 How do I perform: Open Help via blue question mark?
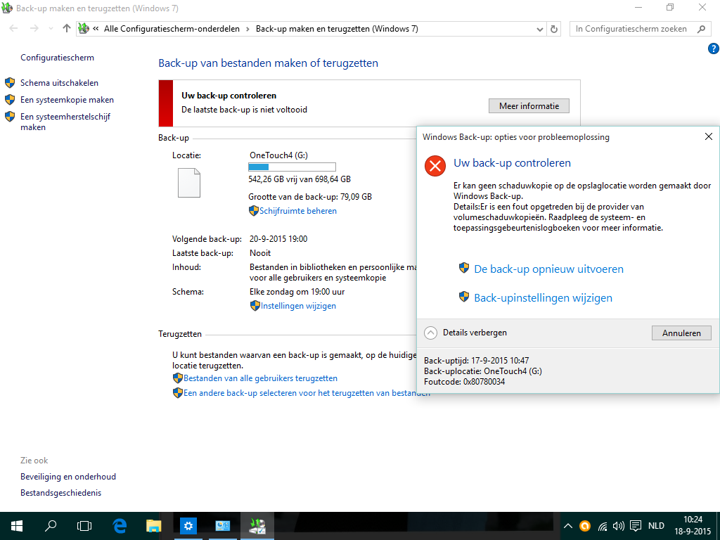[x=713, y=49]
